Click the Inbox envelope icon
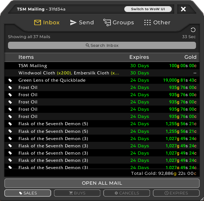This screenshot has width=204, height=201. [38, 22]
